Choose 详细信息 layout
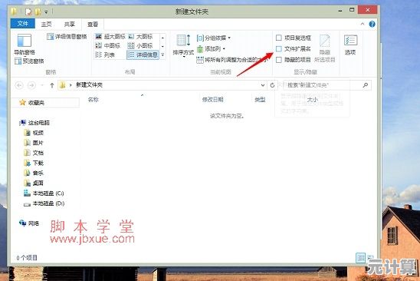This screenshot has width=420, height=281. pos(143,55)
